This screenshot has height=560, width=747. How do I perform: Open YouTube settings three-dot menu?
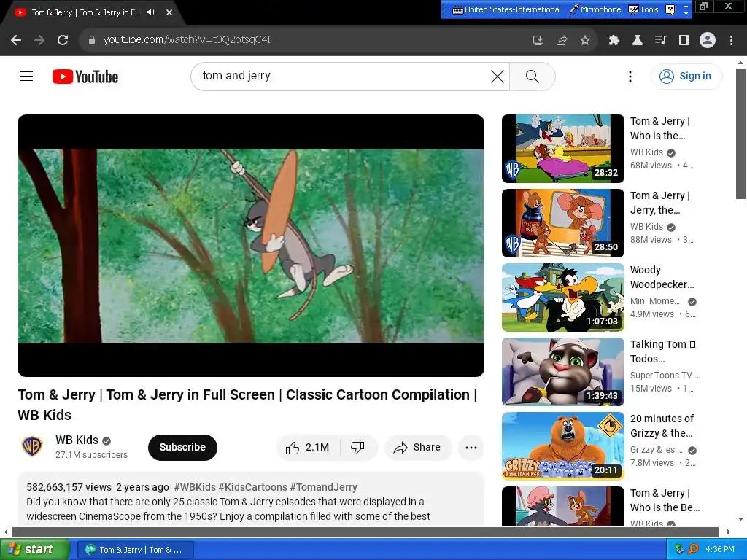coord(630,76)
